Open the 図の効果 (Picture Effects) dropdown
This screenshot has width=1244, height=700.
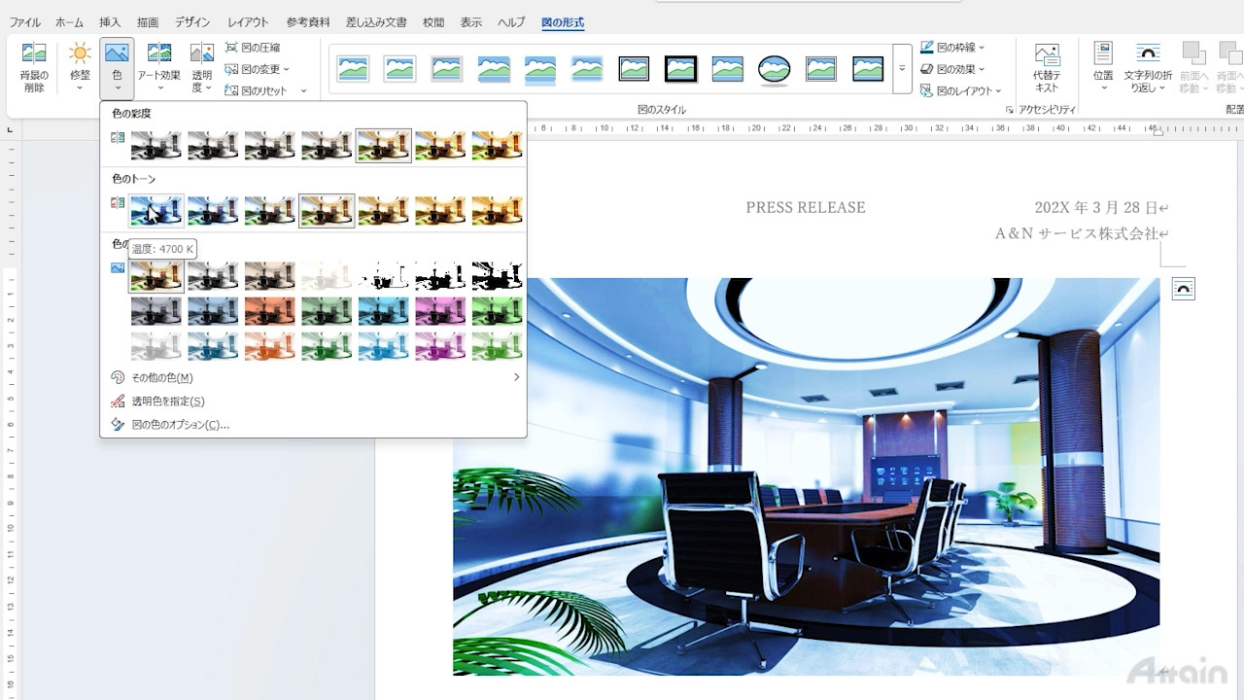[952, 69]
